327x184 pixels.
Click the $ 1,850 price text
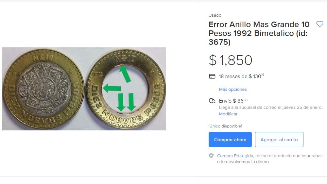[x=231, y=60]
